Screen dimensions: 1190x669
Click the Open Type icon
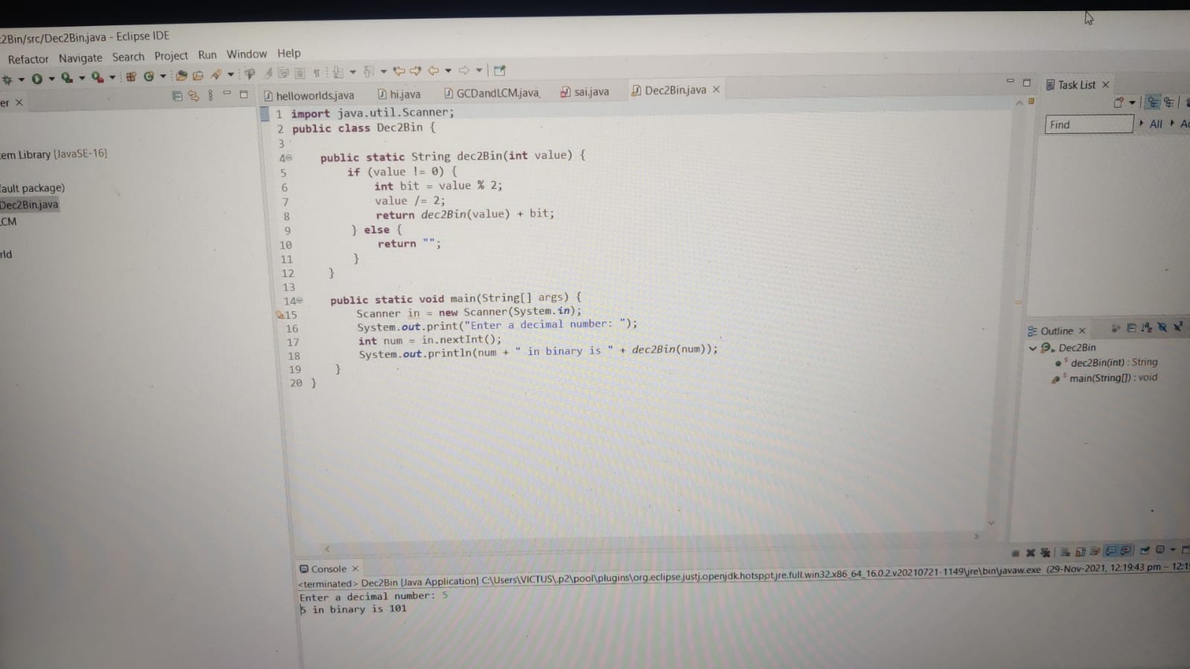182,75
